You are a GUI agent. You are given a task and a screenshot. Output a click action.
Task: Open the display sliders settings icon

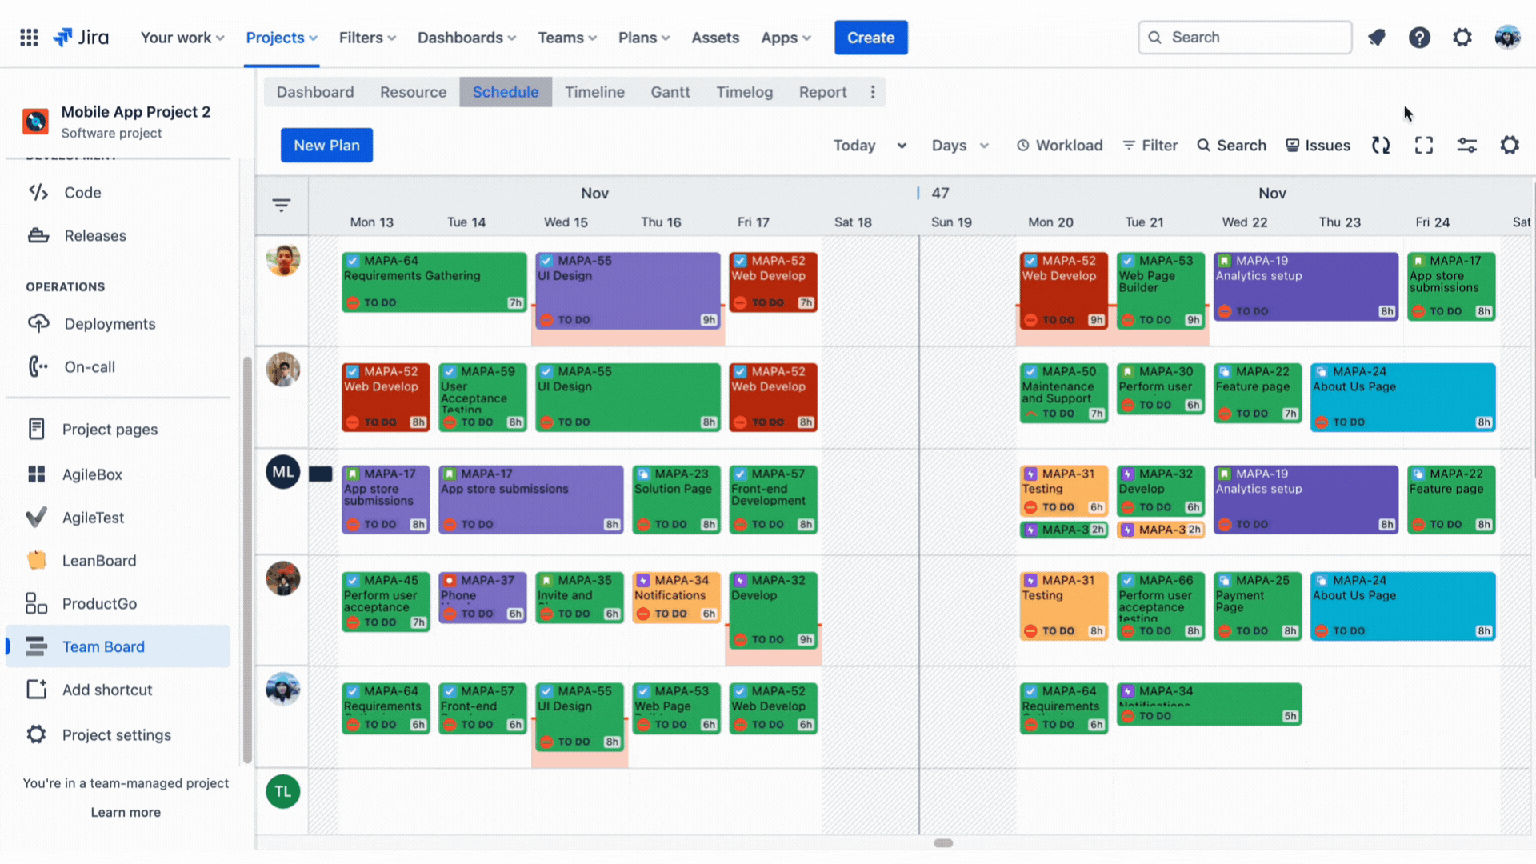(x=1466, y=146)
